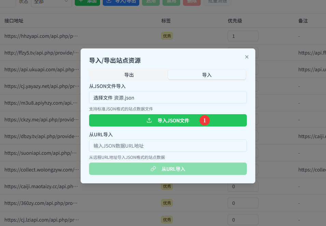The height and width of the screenshot is (226, 326).
Task: Close the 导入/导出站点资源 dialog
Action: click(247, 57)
